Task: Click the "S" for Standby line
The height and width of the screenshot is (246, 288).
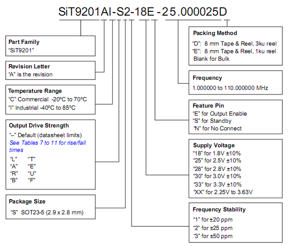Action: (212, 121)
